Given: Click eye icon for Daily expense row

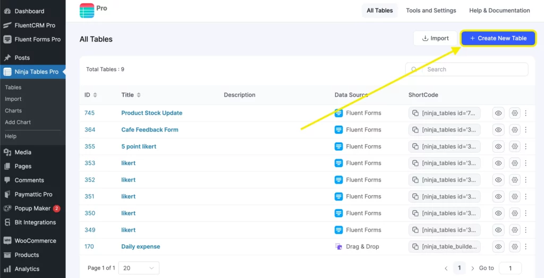Looking at the screenshot, I should click(x=498, y=247).
